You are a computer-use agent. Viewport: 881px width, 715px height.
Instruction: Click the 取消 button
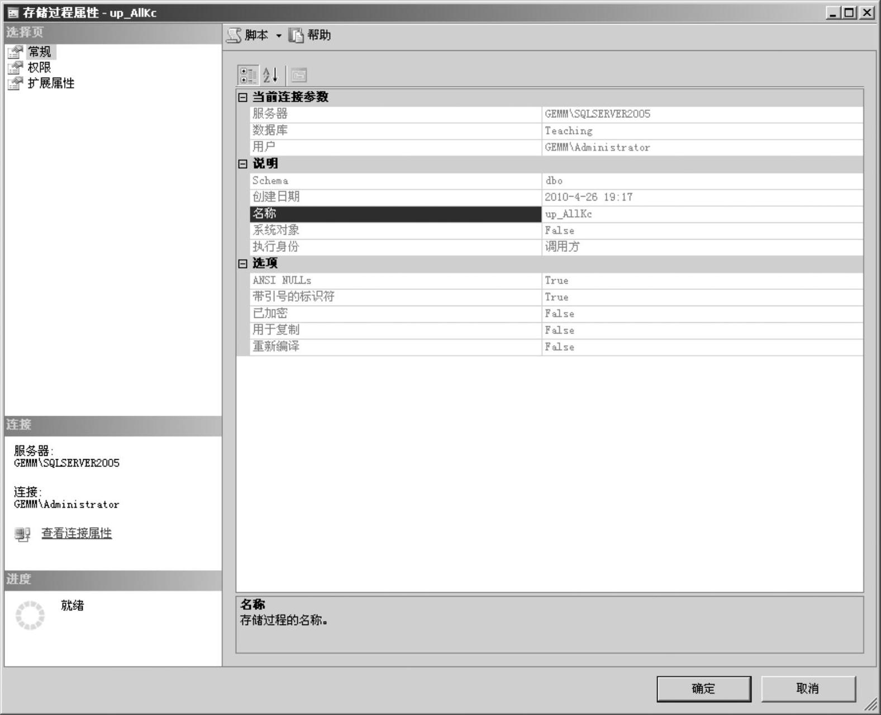point(808,689)
